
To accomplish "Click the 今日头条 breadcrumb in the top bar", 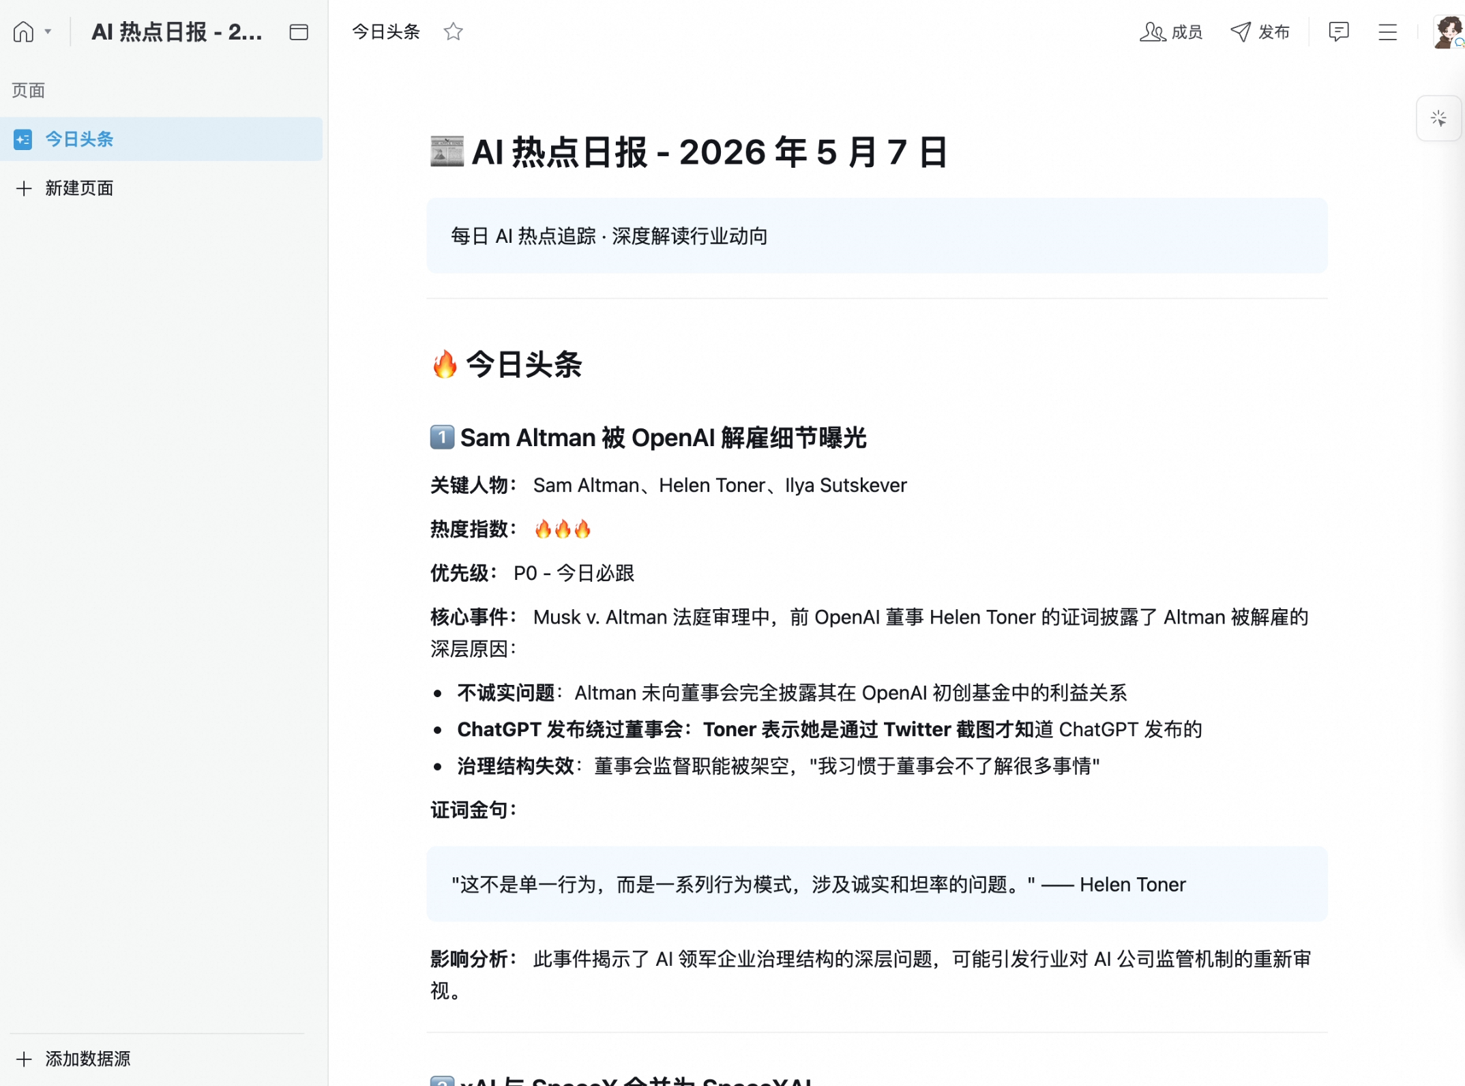I will point(385,31).
